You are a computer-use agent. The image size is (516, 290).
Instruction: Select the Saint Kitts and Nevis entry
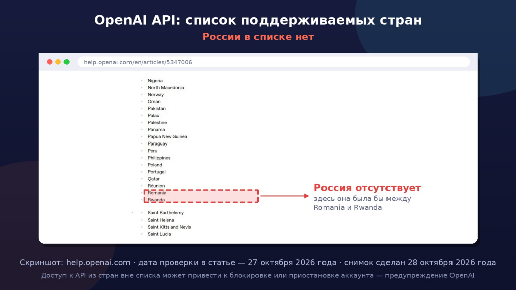pyautogui.click(x=169, y=227)
